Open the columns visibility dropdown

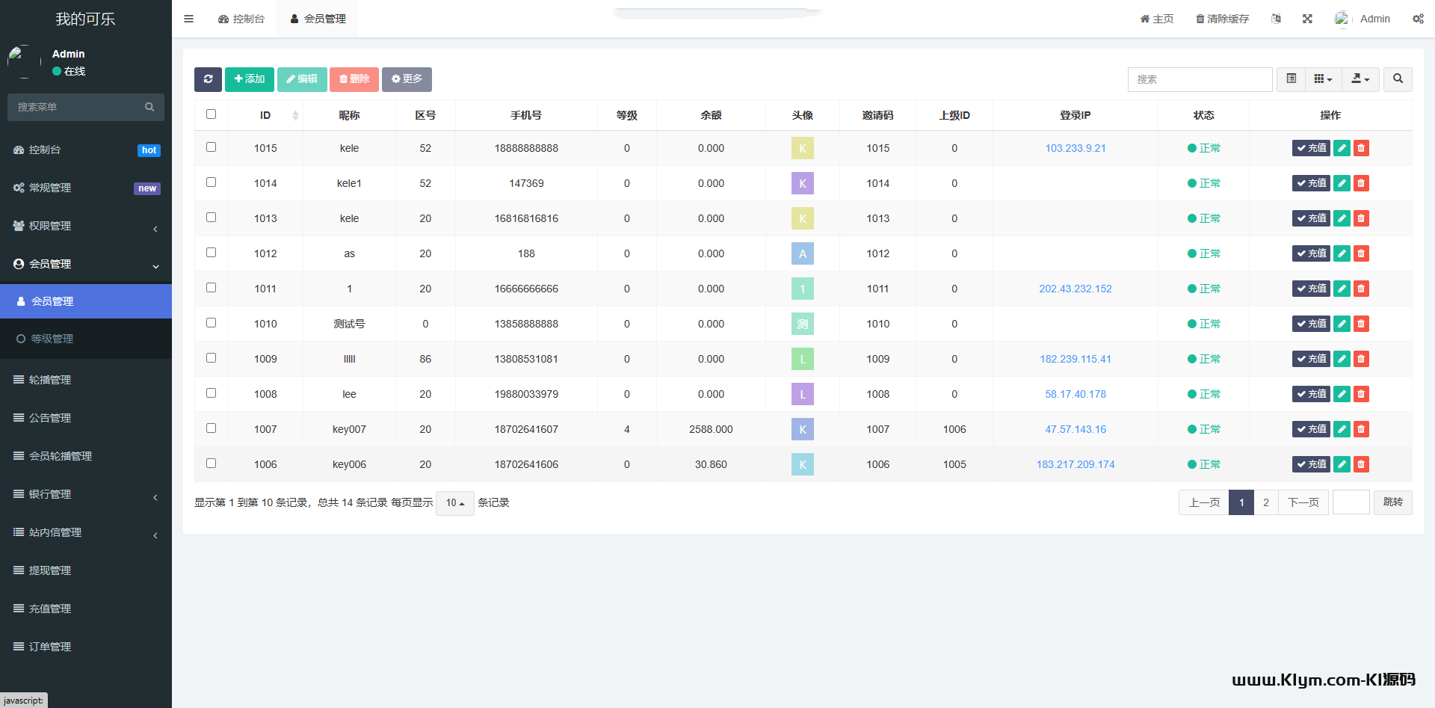[x=1323, y=79]
